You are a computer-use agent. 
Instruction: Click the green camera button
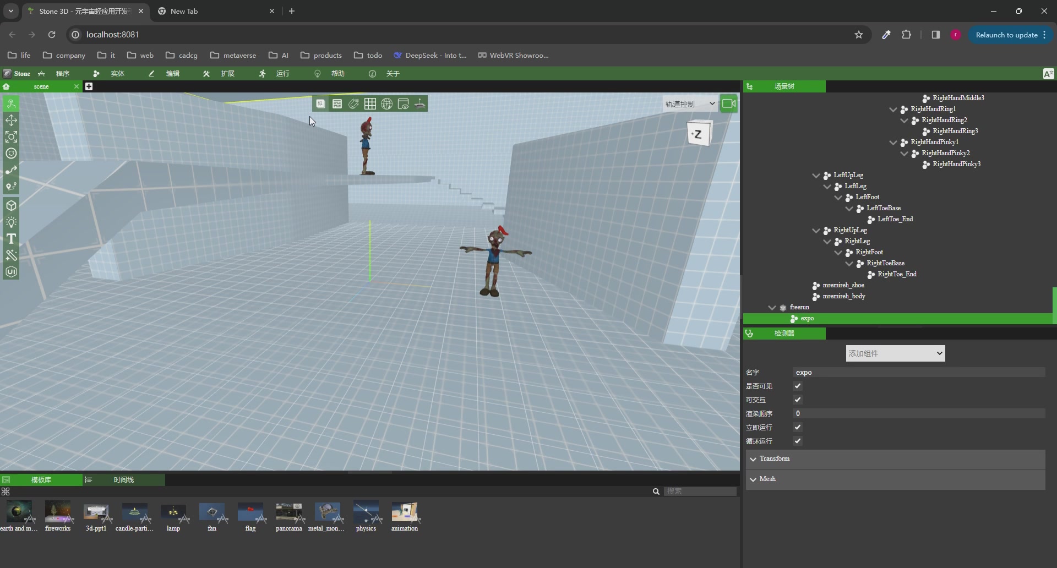pyautogui.click(x=728, y=103)
